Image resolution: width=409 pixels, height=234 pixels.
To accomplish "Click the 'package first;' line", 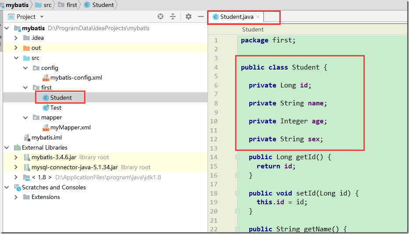I will tap(268, 40).
